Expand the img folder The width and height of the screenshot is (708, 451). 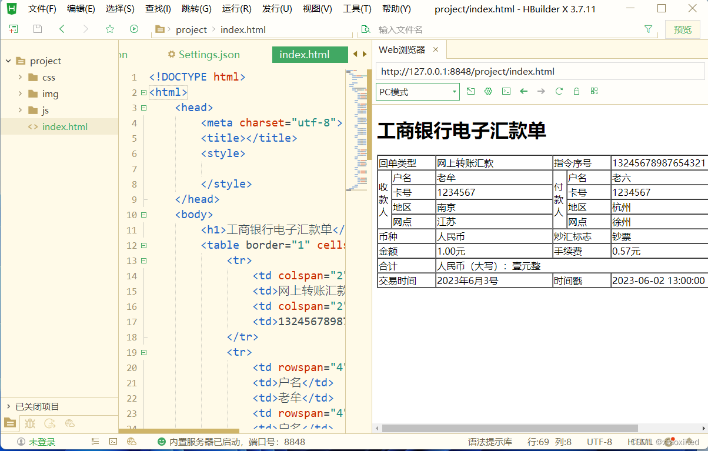20,93
